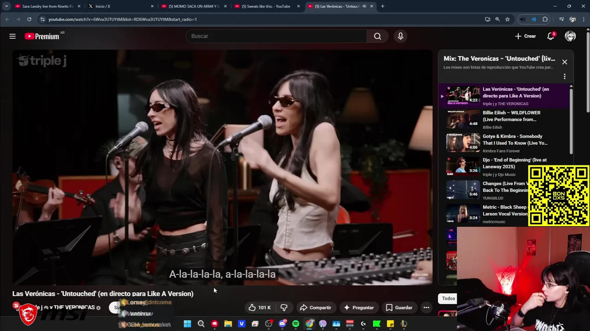Image resolution: width=590 pixels, height=331 pixels.
Task: Open OBS Studio from the taskbar
Action: coord(269,324)
